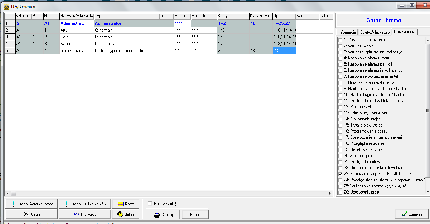Click horizontal scrollbar right arrow of table
Viewport: 430px width, 224px height.
tap(330, 193)
